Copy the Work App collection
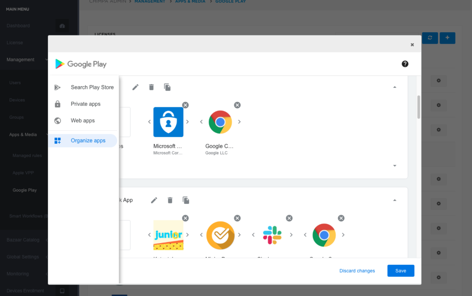The width and height of the screenshot is (472, 296). pos(186,200)
